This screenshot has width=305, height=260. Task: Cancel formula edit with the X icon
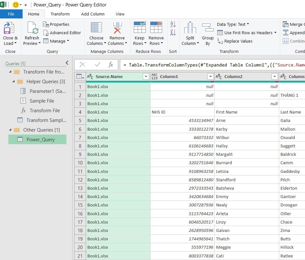tap(83, 65)
